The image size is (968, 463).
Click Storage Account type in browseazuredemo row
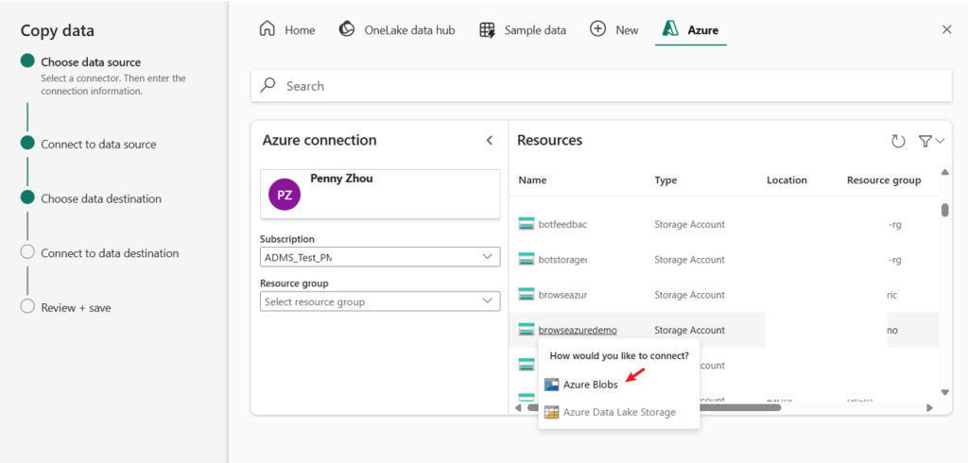(689, 331)
